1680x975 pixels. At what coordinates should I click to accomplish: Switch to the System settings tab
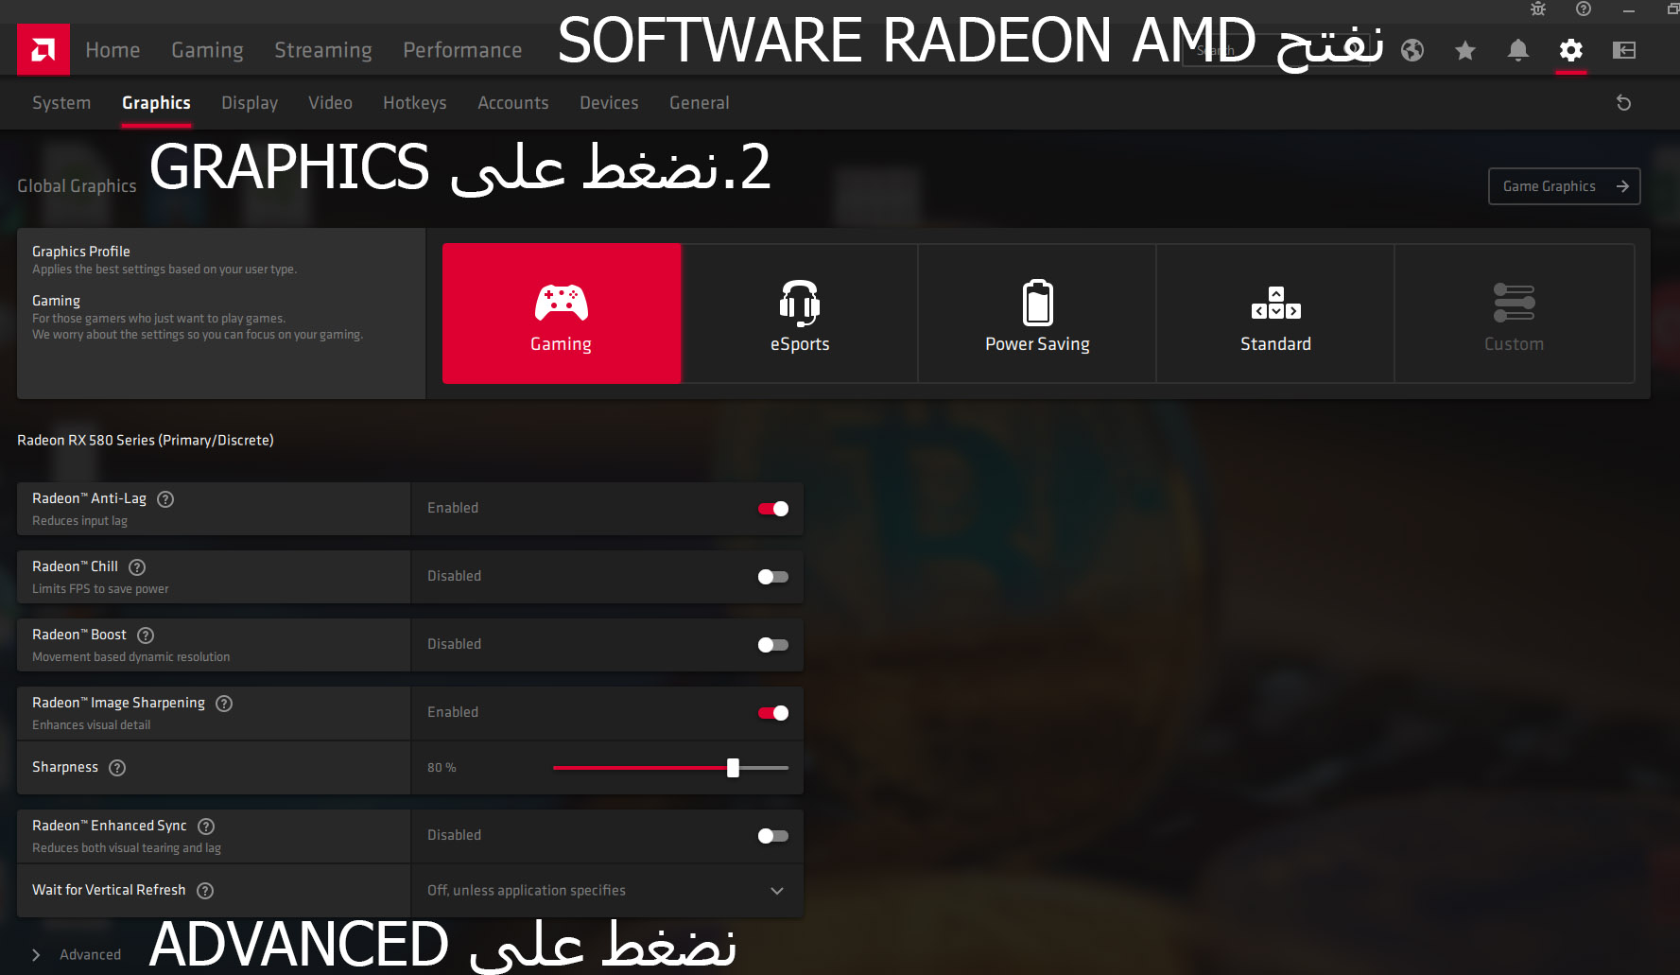(61, 103)
